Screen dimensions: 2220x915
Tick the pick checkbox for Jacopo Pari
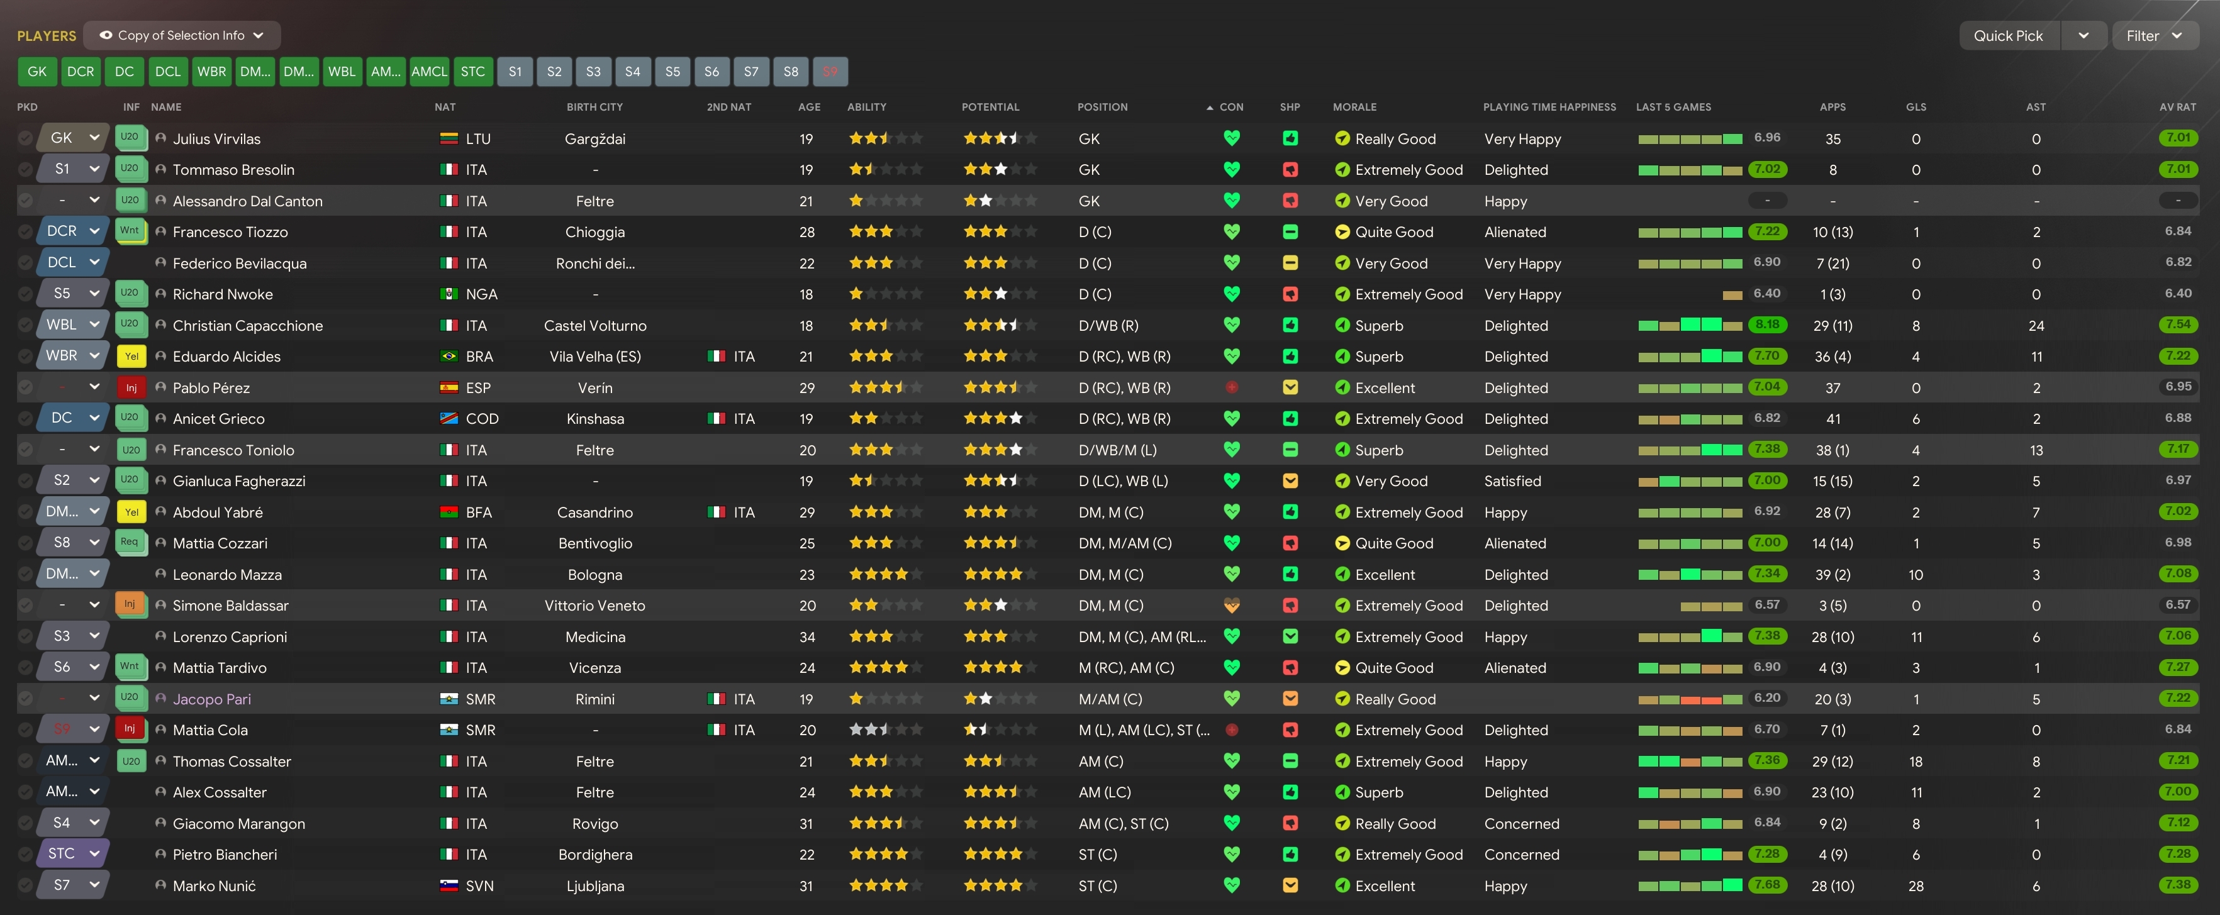pos(25,699)
